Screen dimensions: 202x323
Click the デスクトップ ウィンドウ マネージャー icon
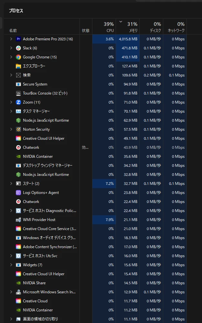(18, 166)
